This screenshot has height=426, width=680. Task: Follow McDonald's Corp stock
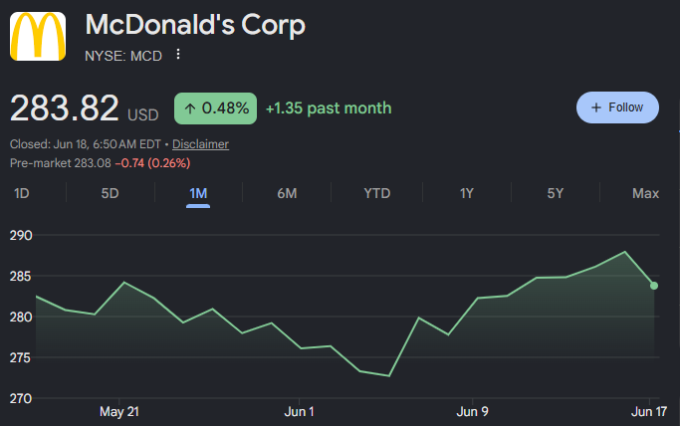pos(617,107)
